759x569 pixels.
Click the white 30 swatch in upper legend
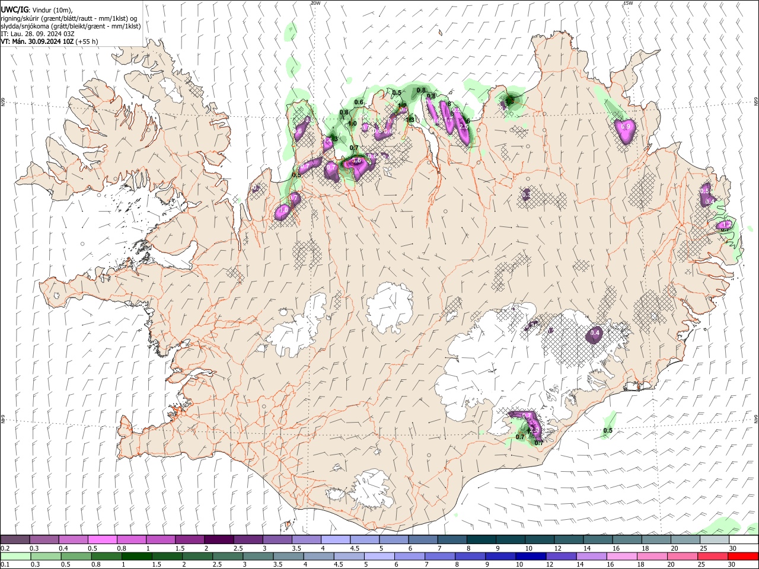tap(743, 539)
